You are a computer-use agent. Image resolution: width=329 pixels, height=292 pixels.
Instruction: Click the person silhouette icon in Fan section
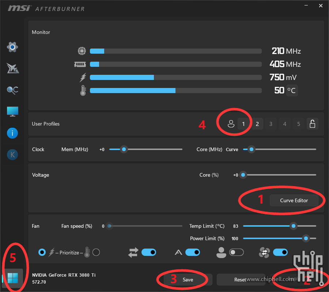[221, 253]
